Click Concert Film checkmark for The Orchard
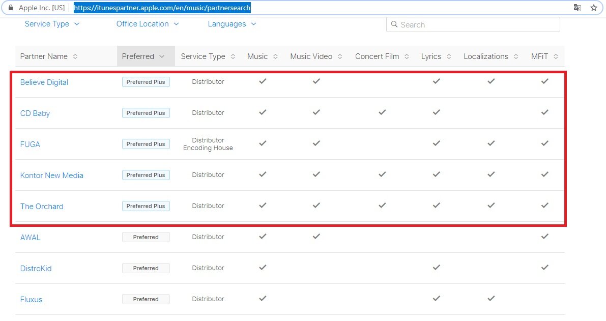This screenshot has height=321, width=606. point(382,205)
